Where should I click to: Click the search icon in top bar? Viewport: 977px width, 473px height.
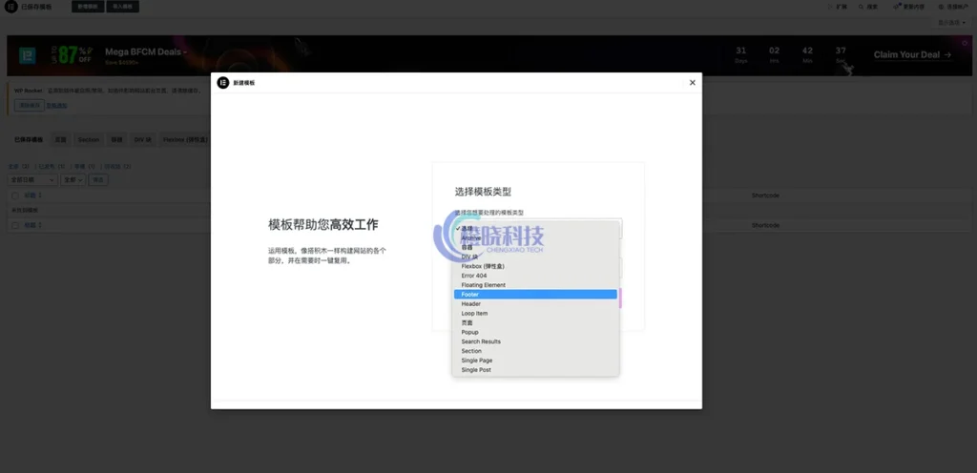pos(869,7)
